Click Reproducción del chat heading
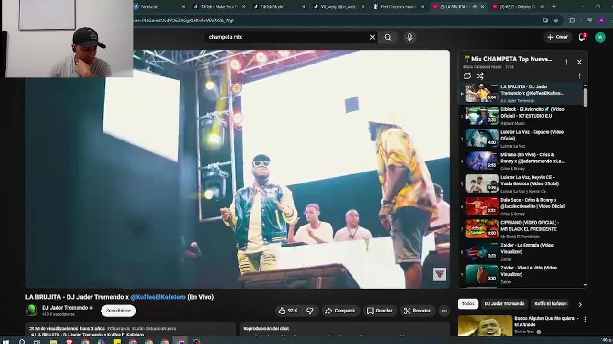This screenshot has height=344, width=613. [266, 329]
